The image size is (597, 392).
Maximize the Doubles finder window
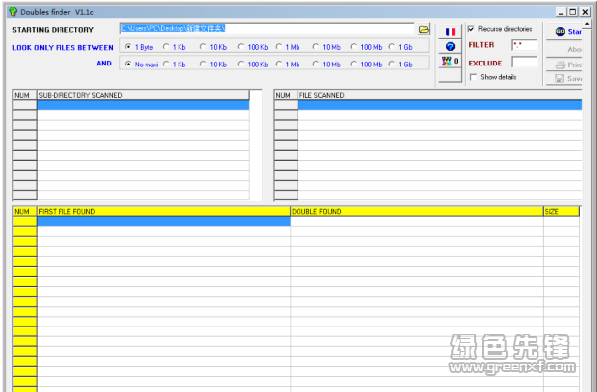(573, 12)
